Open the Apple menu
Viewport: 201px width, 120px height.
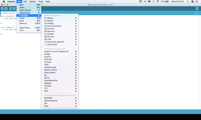pos(4,2)
